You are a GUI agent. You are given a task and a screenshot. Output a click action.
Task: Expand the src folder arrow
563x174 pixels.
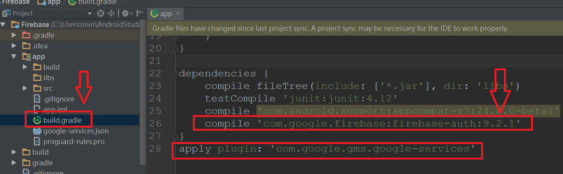[25, 89]
